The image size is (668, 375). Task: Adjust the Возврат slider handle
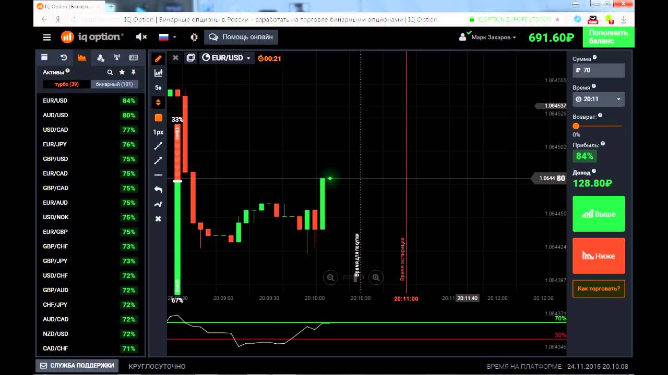coord(576,126)
